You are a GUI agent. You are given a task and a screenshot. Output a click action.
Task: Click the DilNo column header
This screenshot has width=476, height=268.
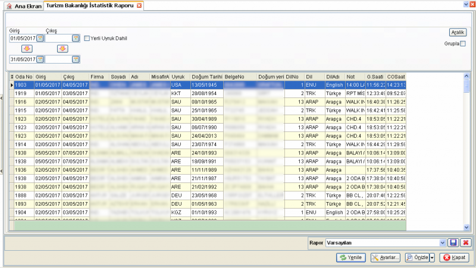295,77
